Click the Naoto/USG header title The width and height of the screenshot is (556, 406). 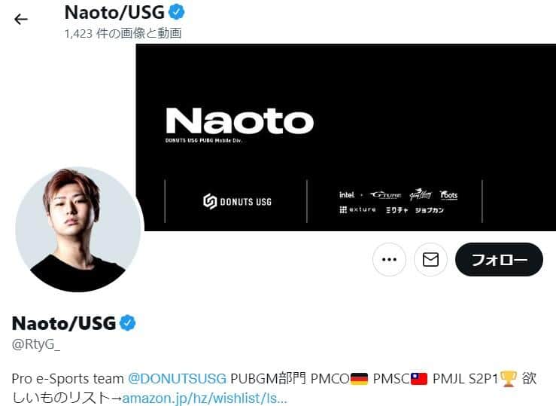coord(114,12)
